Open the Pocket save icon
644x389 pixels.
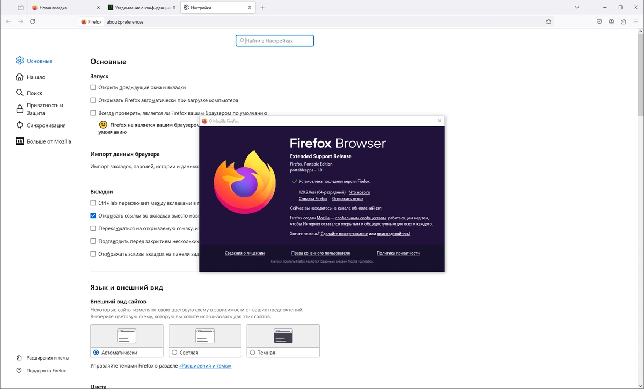[x=599, y=21]
